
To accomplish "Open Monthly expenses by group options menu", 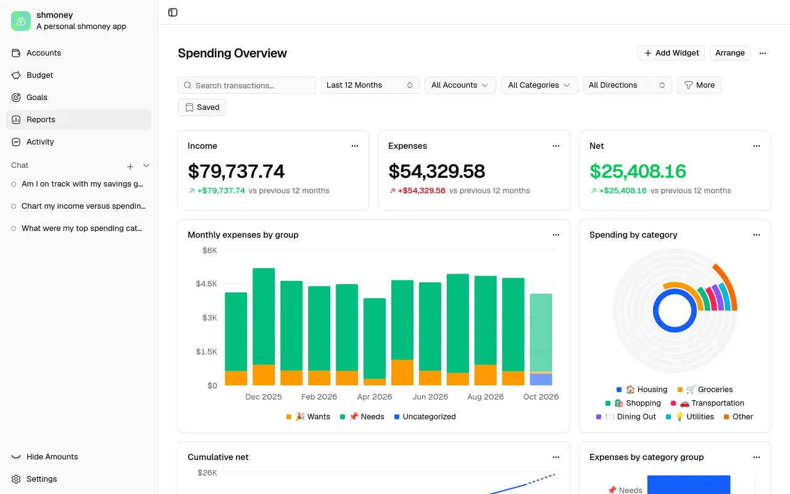I will [x=556, y=235].
